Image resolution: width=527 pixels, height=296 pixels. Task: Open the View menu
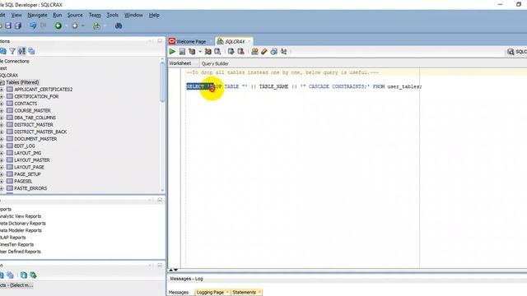point(16,15)
